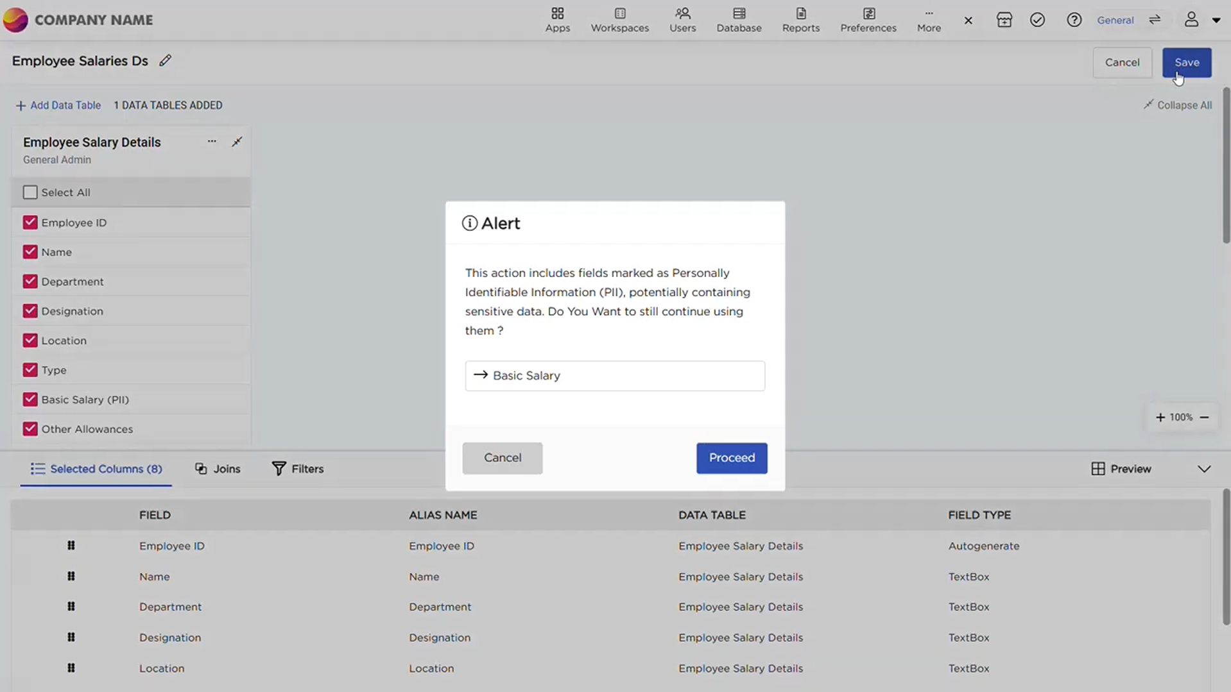Click the X icon in top bar
The width and height of the screenshot is (1231, 692).
point(968,21)
